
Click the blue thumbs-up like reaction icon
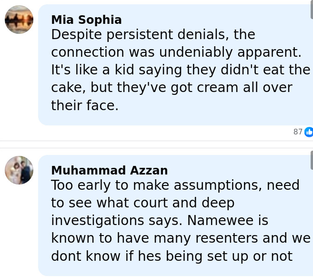click(x=309, y=132)
